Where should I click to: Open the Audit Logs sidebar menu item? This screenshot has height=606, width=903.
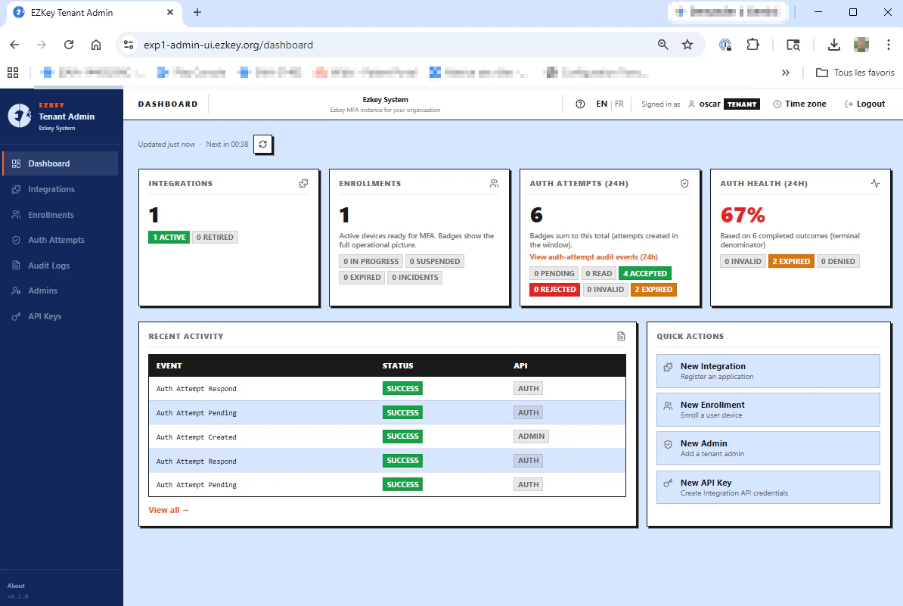(x=61, y=266)
